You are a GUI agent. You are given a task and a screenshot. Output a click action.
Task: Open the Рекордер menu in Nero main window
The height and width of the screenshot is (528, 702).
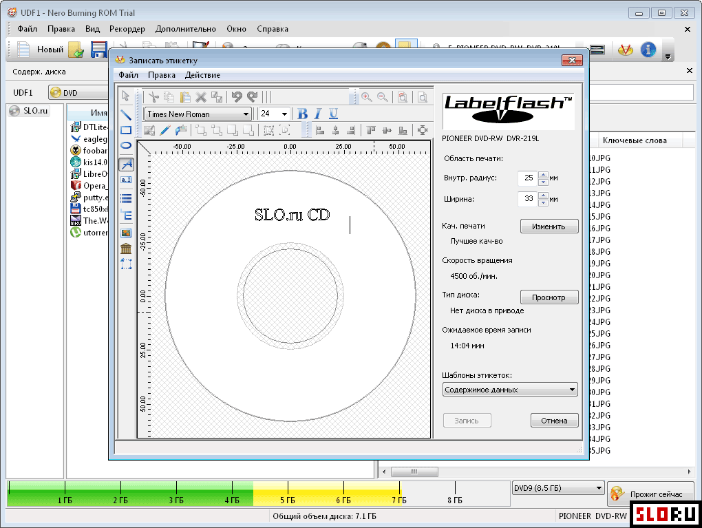click(127, 29)
